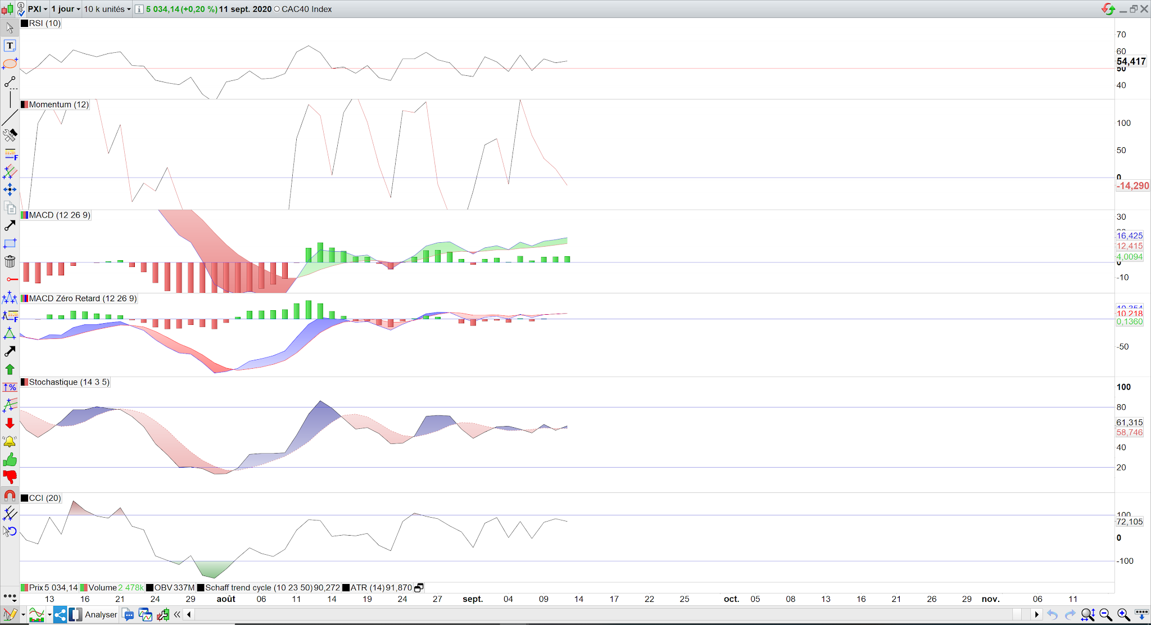Image resolution: width=1151 pixels, height=625 pixels.
Task: Expand the indicator button dropdown arrow
Action: 49,614
